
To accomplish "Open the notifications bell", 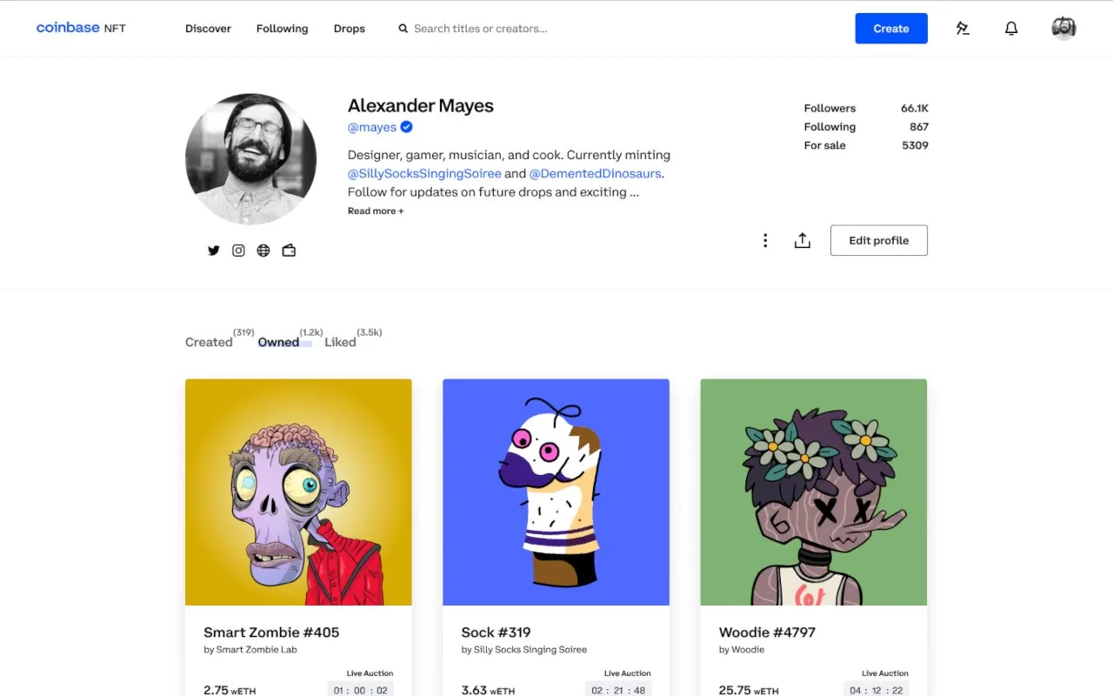I will 1011,29.
